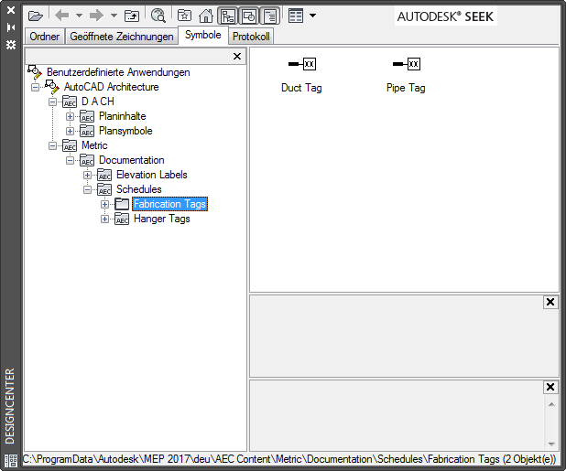Collapse the Metric node
This screenshot has height=471, width=566.
tap(53, 146)
